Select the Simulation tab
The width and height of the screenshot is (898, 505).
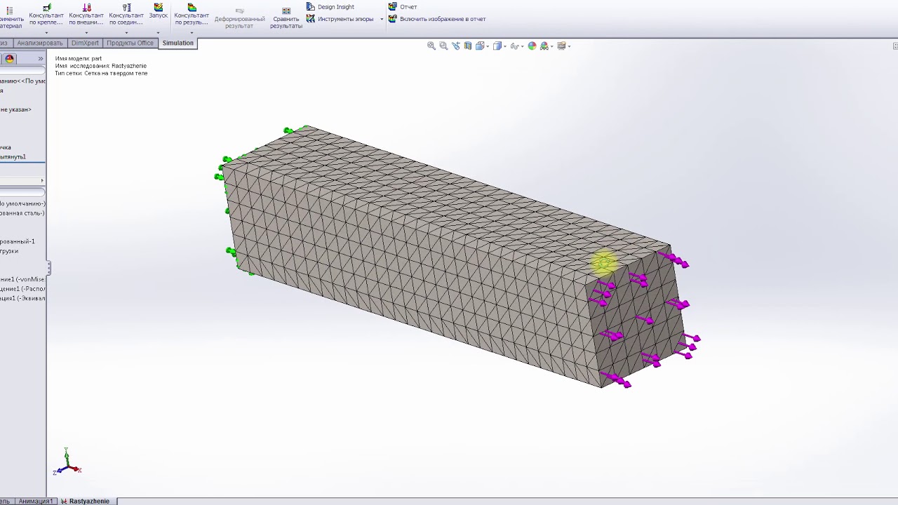pos(177,43)
